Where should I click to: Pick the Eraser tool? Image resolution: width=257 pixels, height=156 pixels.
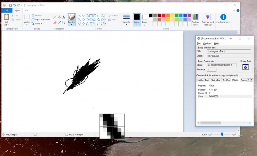[x=55, y=23]
